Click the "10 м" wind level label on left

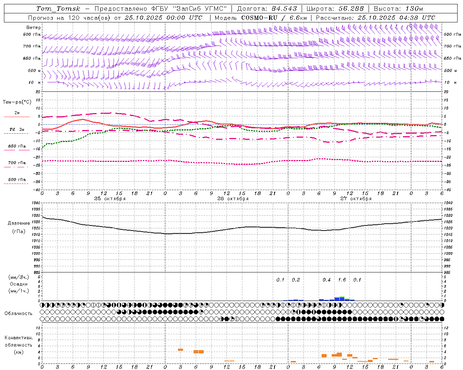(x=34, y=82)
